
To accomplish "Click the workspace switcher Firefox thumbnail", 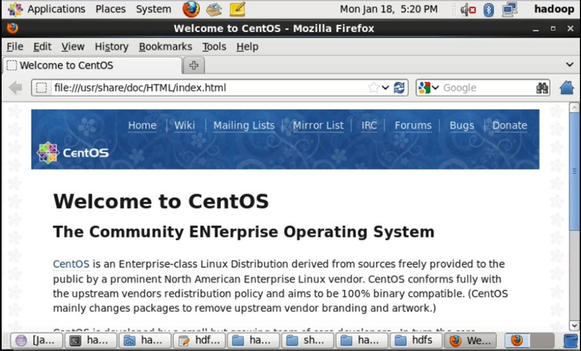I will 517,340.
